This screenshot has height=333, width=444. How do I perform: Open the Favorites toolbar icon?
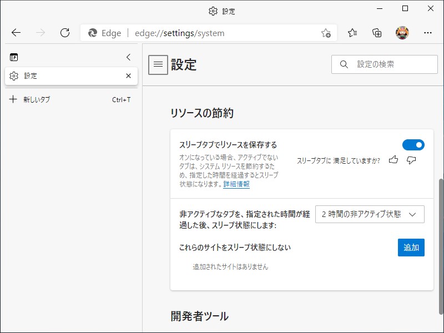click(352, 33)
